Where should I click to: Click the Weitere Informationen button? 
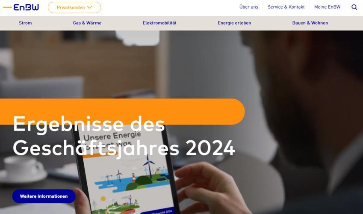click(44, 196)
